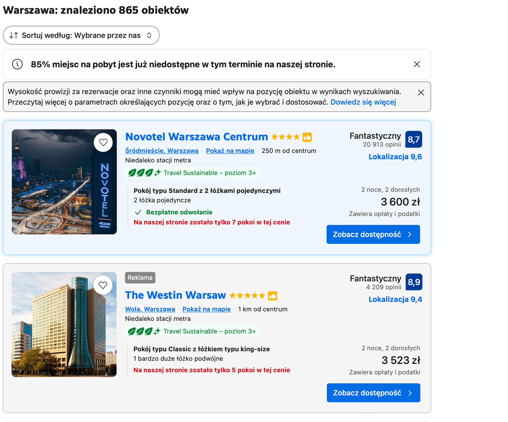Check availability for The Westin Warsaw
The width and height of the screenshot is (508, 422).
373,393
